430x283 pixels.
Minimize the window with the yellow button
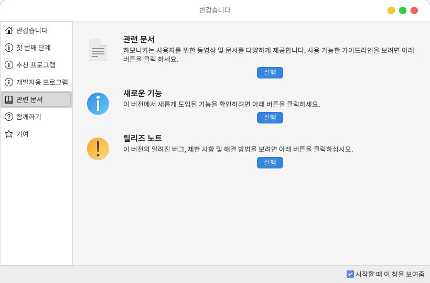click(x=391, y=10)
